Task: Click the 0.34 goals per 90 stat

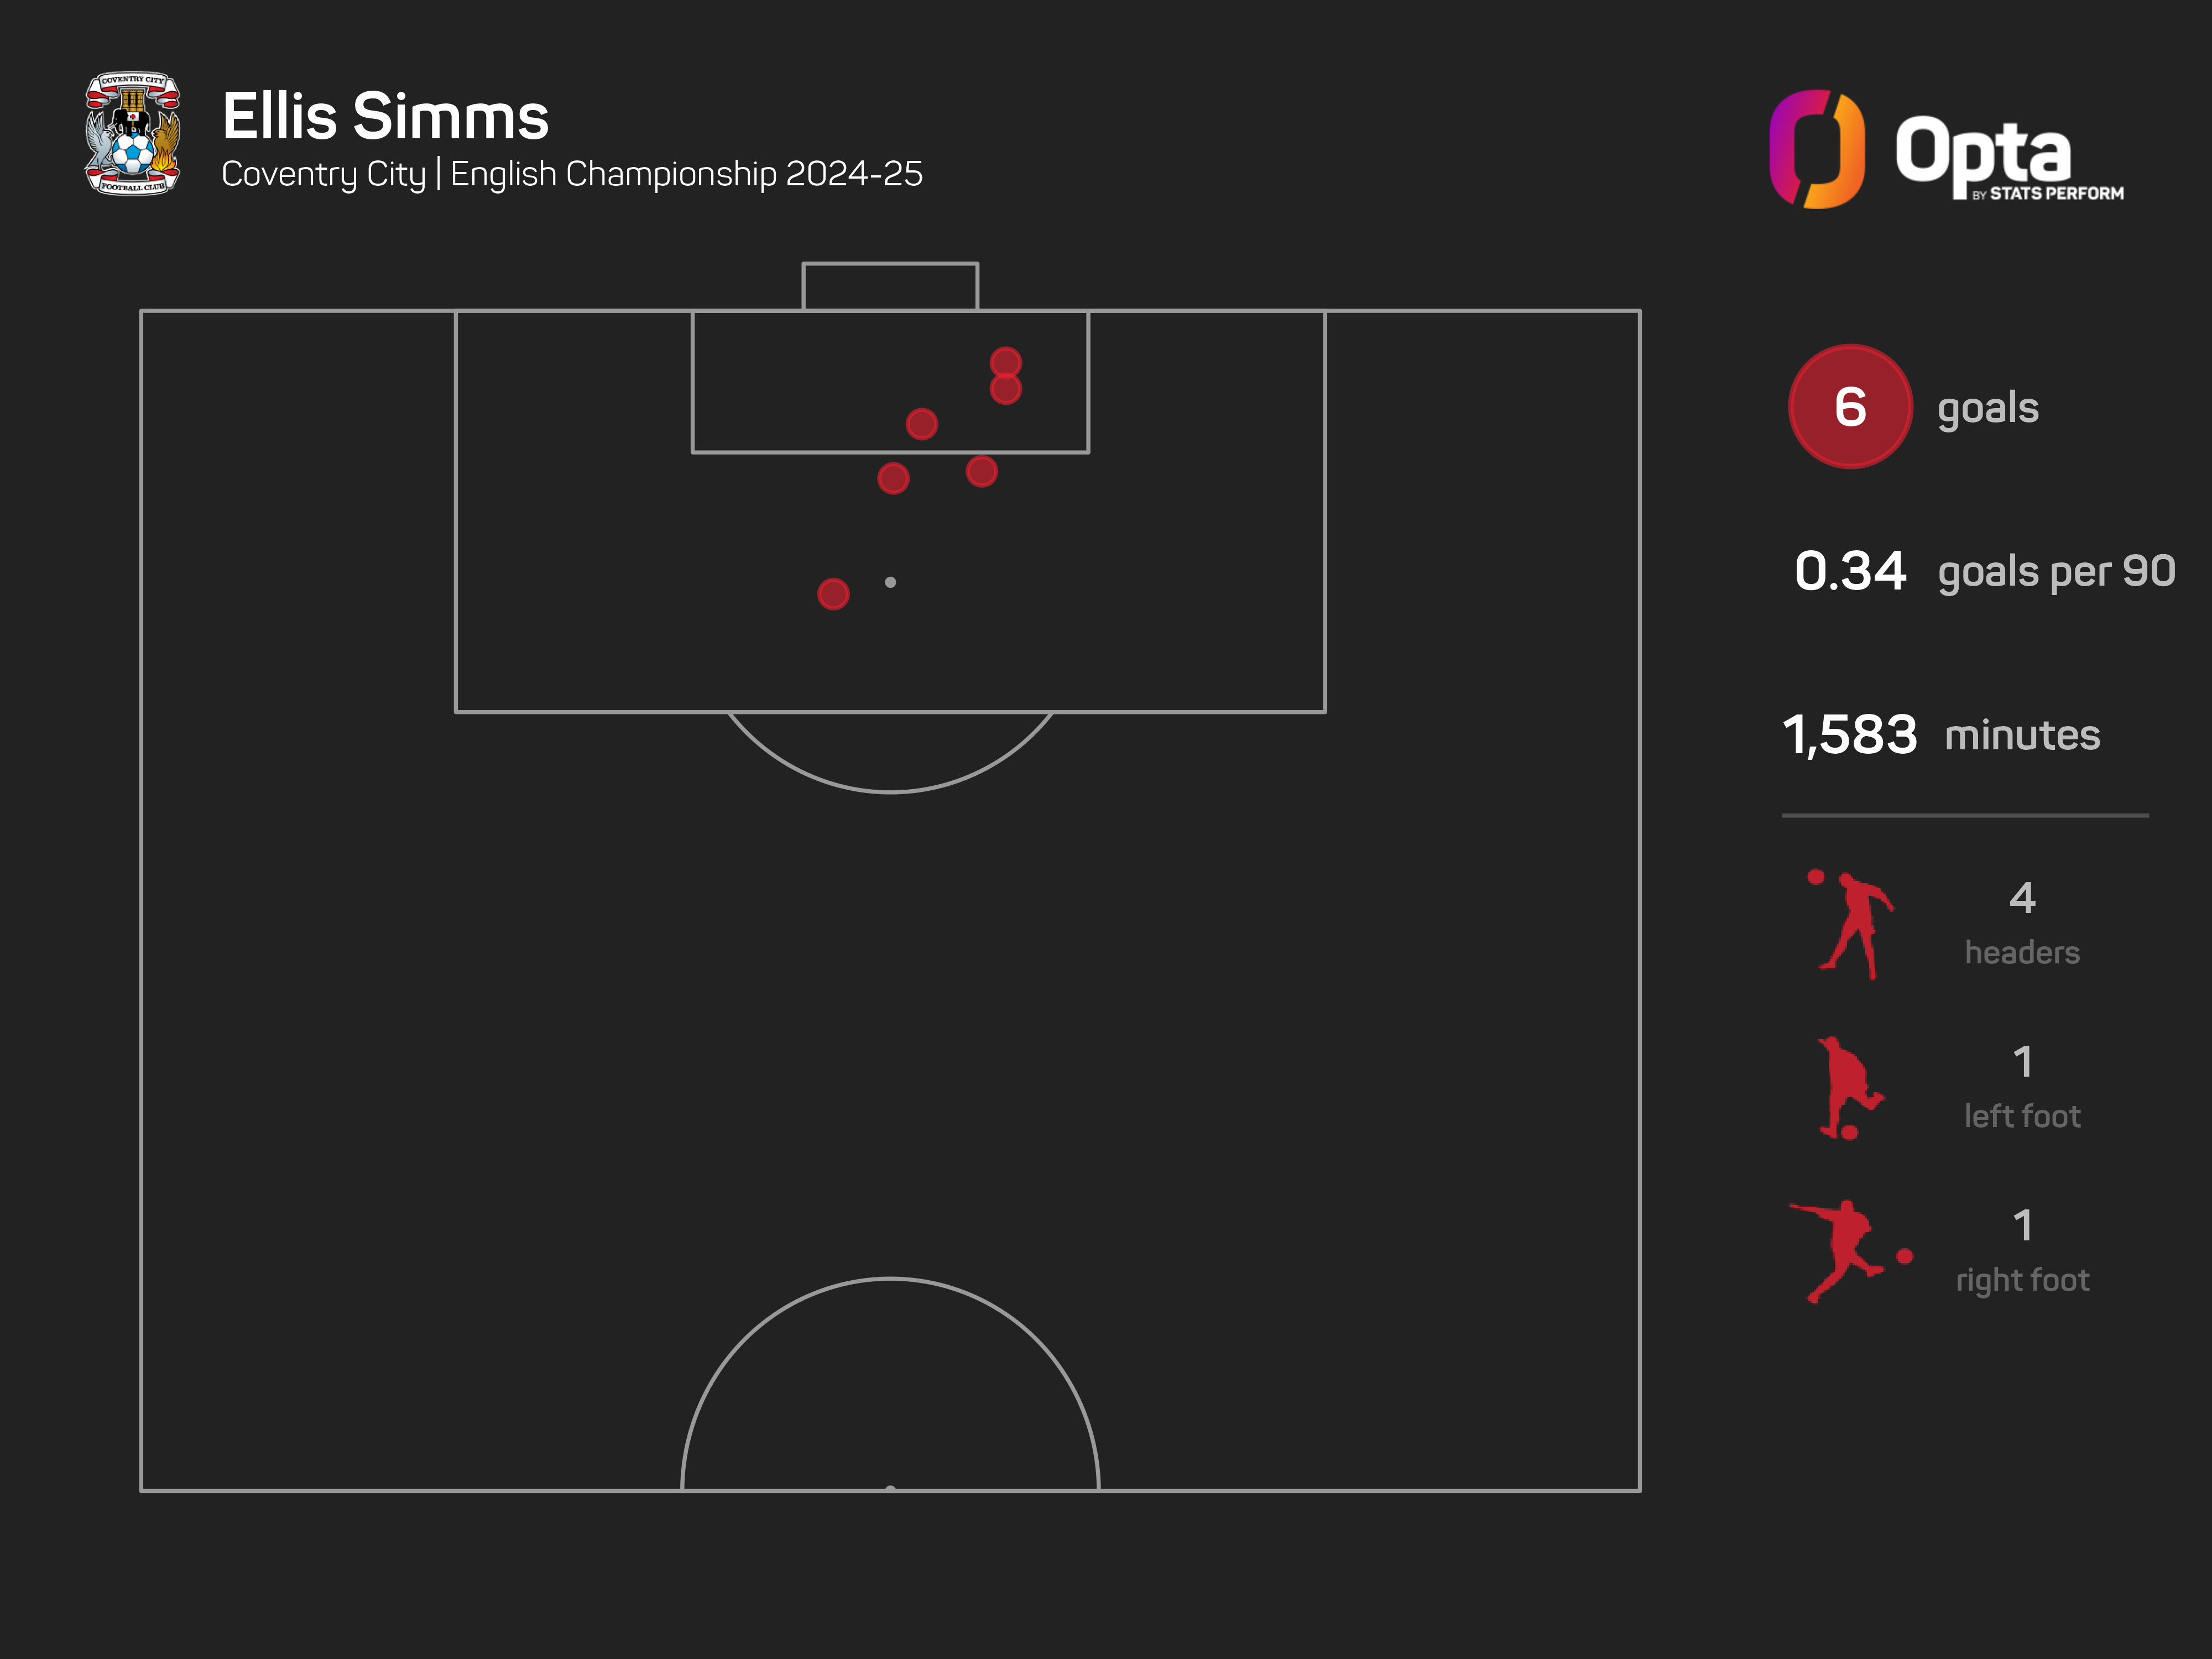Action: pyautogui.click(x=1984, y=571)
